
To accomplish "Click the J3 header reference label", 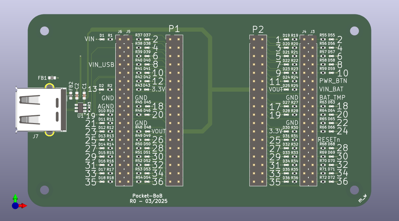I will [312, 32].
